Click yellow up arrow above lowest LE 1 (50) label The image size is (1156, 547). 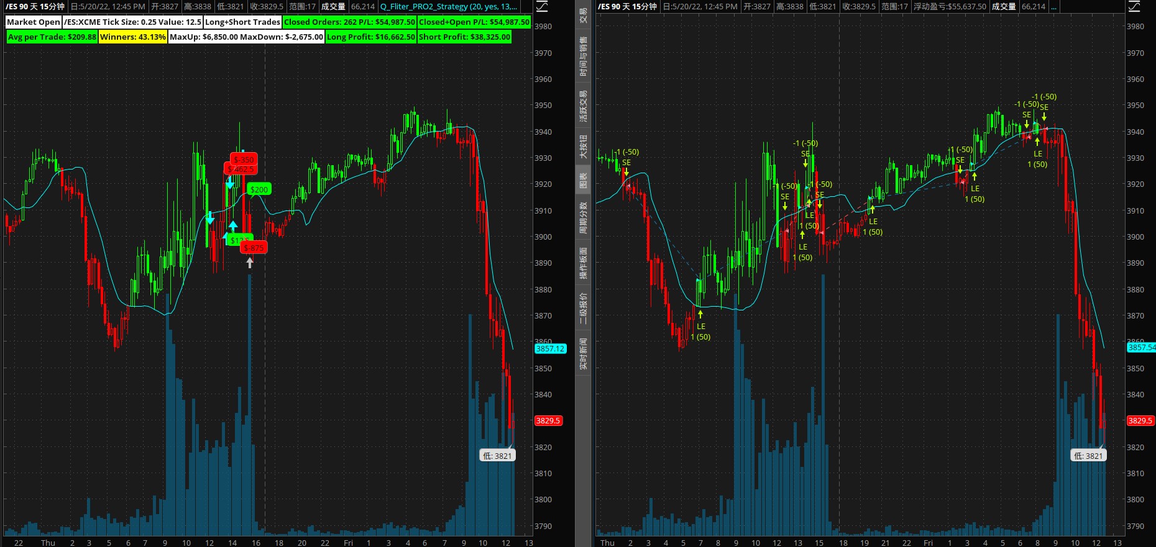[700, 314]
